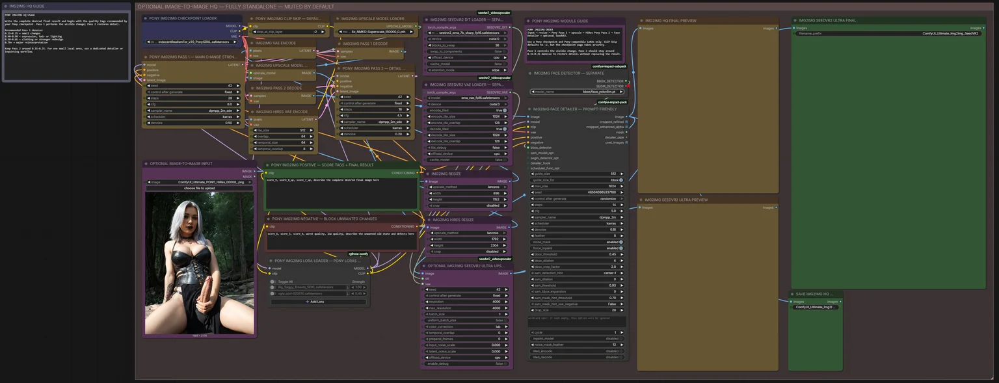Collapse the OPTIONAL IMG2IMG SEEDVR2 ULTRA UPS node dot
The height and width of the screenshot is (383, 999).
point(425,266)
